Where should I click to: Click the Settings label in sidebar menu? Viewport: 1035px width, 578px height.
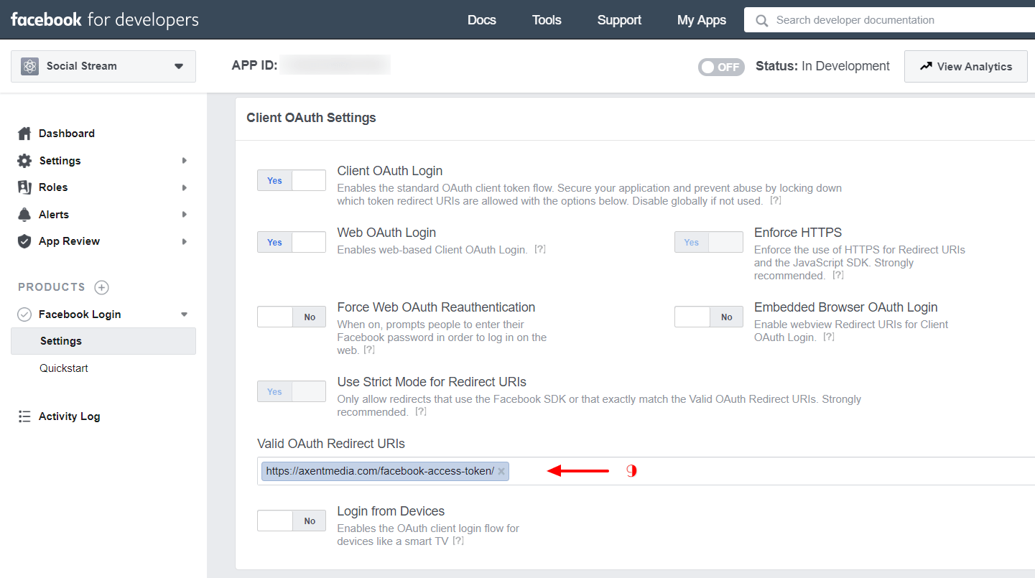click(x=60, y=161)
